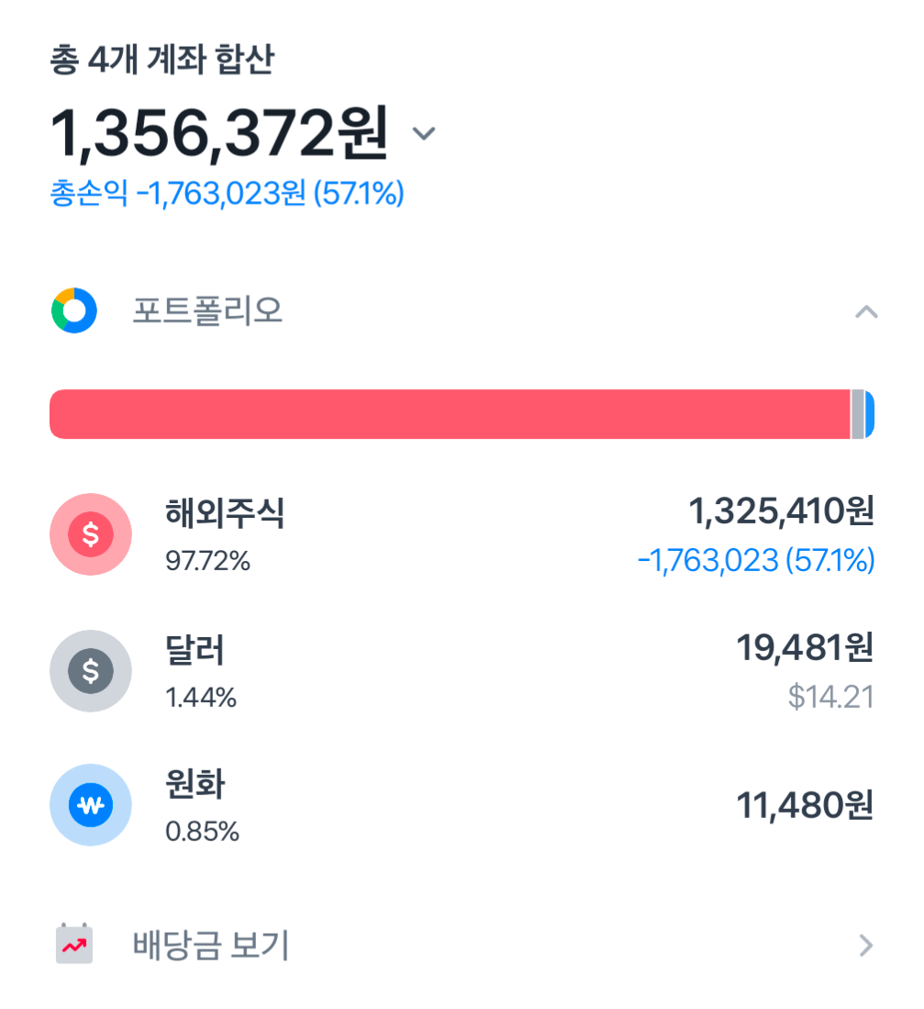Click the 1,325,410원 overseas stock value

click(781, 513)
